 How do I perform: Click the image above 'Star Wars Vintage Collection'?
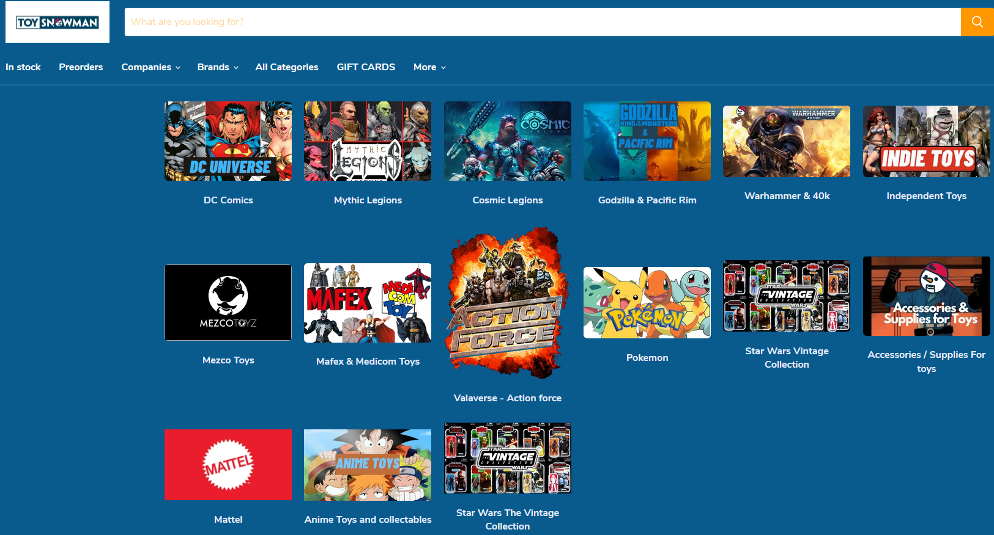click(x=787, y=296)
